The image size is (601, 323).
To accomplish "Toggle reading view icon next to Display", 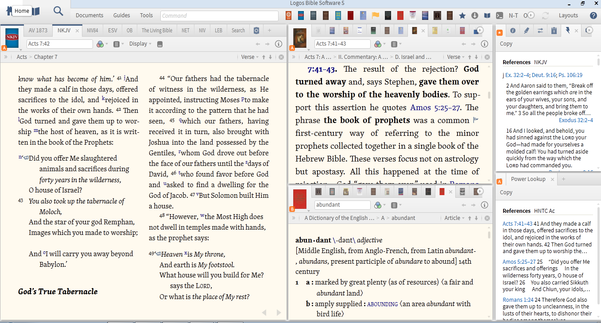I will (160, 44).
